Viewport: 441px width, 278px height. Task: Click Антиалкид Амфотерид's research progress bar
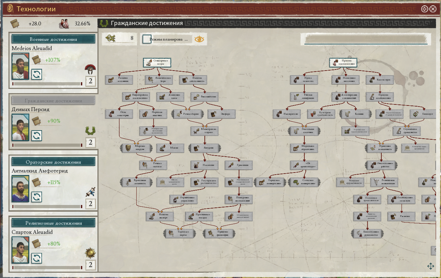pos(47,206)
